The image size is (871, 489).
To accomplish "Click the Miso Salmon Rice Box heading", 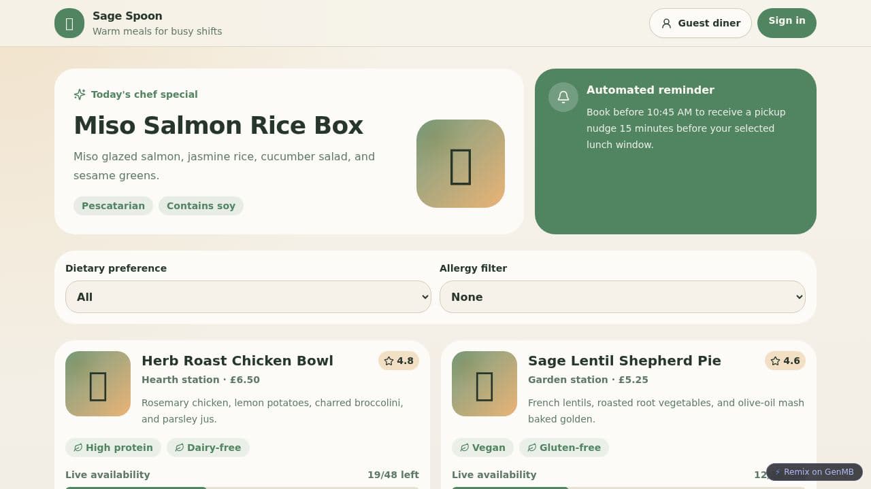I will pos(218,126).
